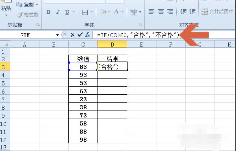236x151 pixels.
Task: Expand the Phonetic guide dropdown arrow
Action: (x=140, y=12)
